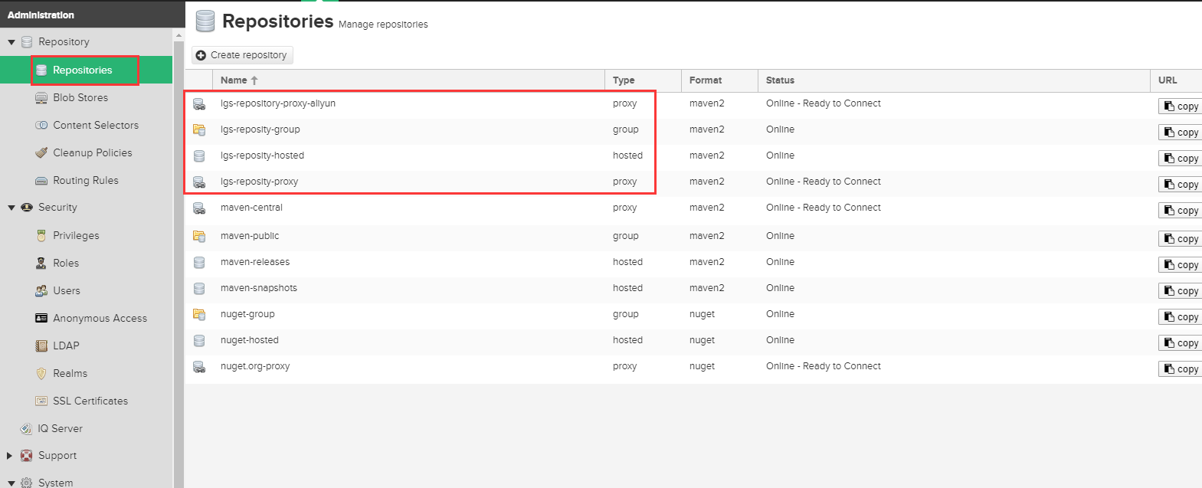Viewport: 1202px width, 488px height.
Task: Click proxy icon of lgs-repository-proxy-aliyun row
Action: pyautogui.click(x=199, y=104)
